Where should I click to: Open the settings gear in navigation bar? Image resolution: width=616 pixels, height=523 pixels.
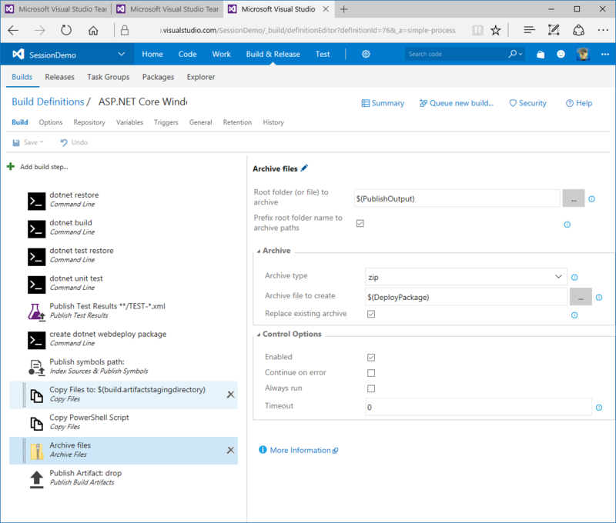pyautogui.click(x=366, y=54)
